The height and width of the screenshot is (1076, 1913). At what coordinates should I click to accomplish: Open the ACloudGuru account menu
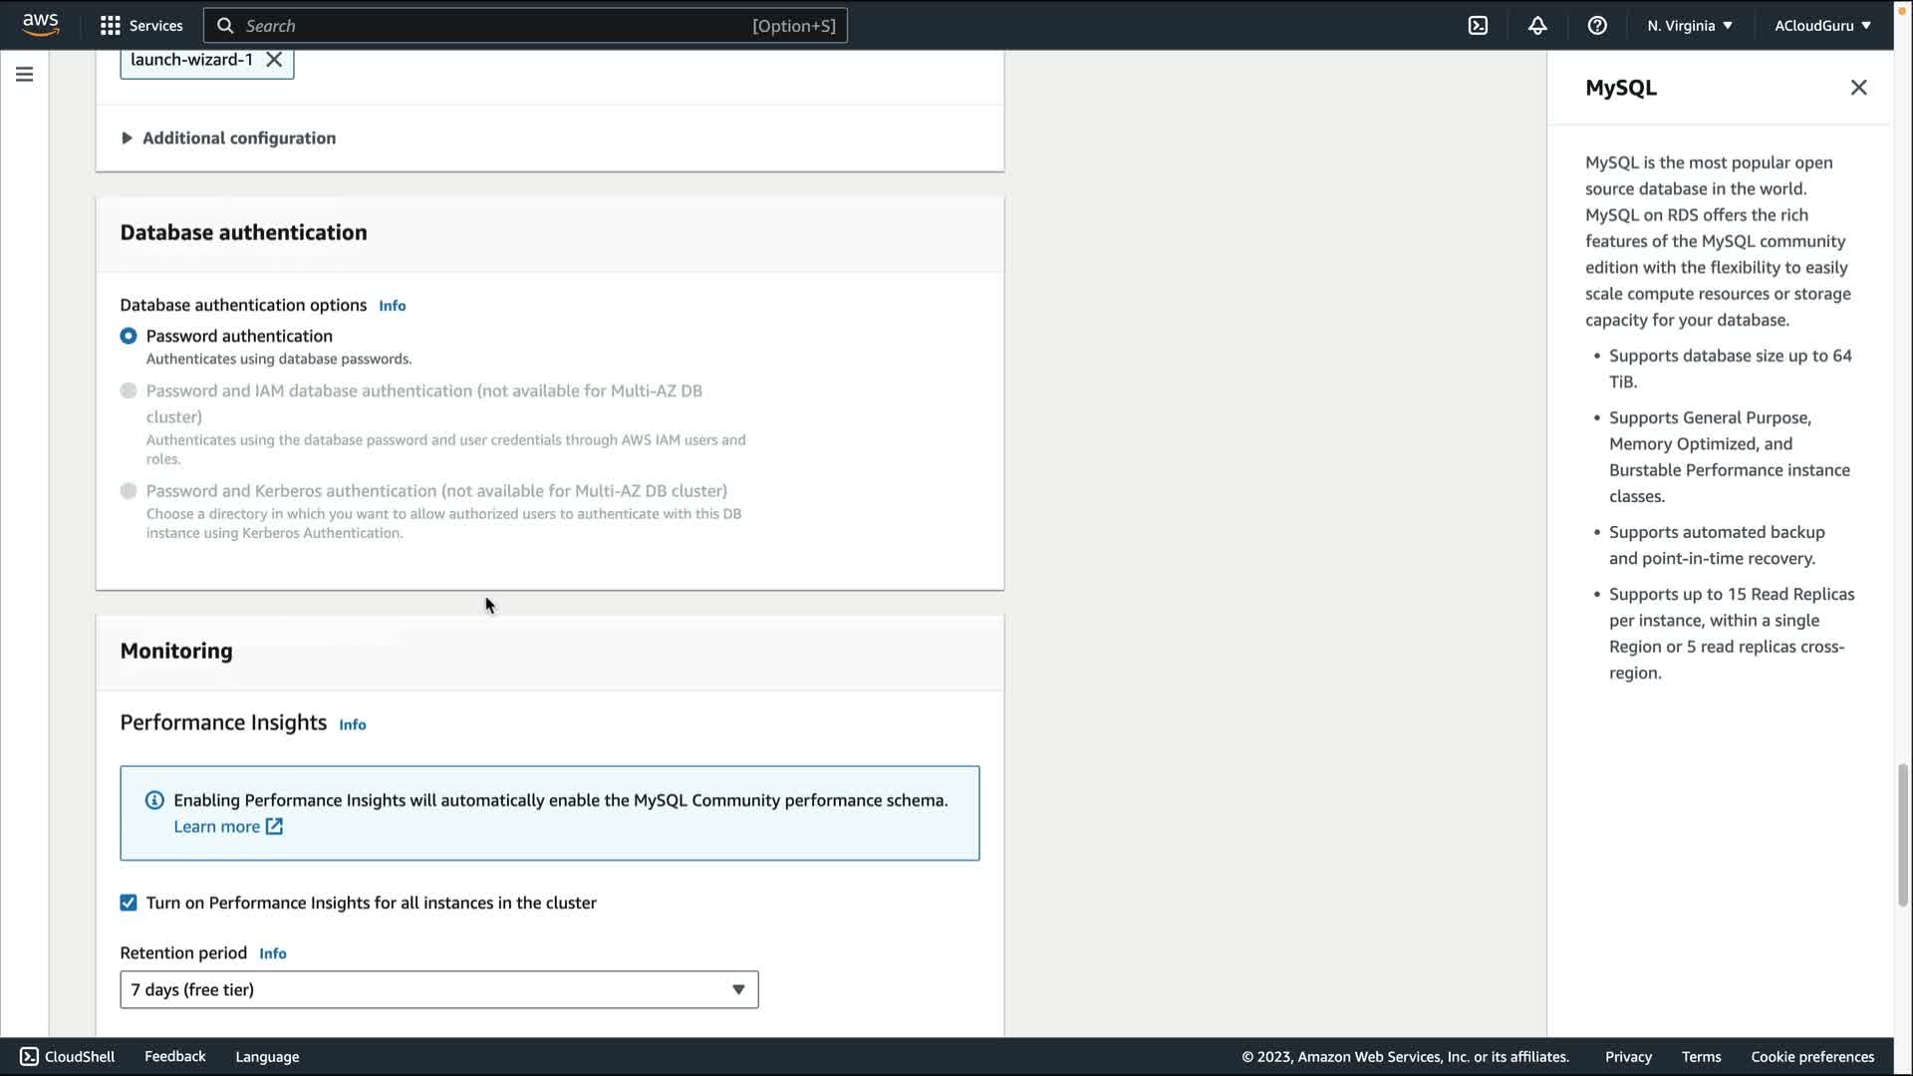1821,26
